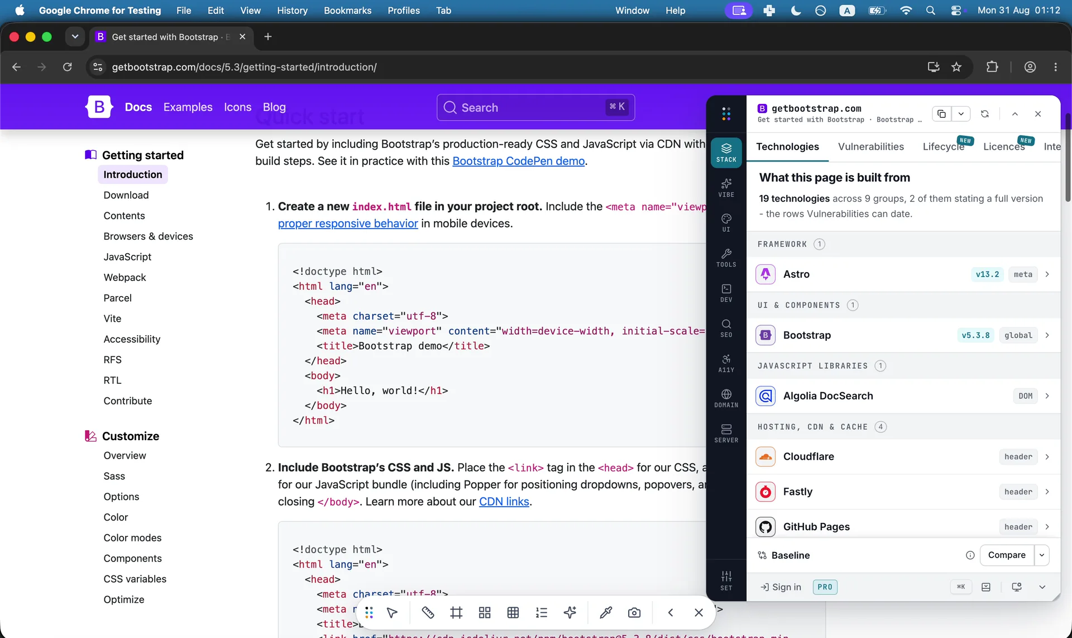Focus the Bootstrap docs Search field
This screenshot has width=1072, height=638.
point(535,107)
